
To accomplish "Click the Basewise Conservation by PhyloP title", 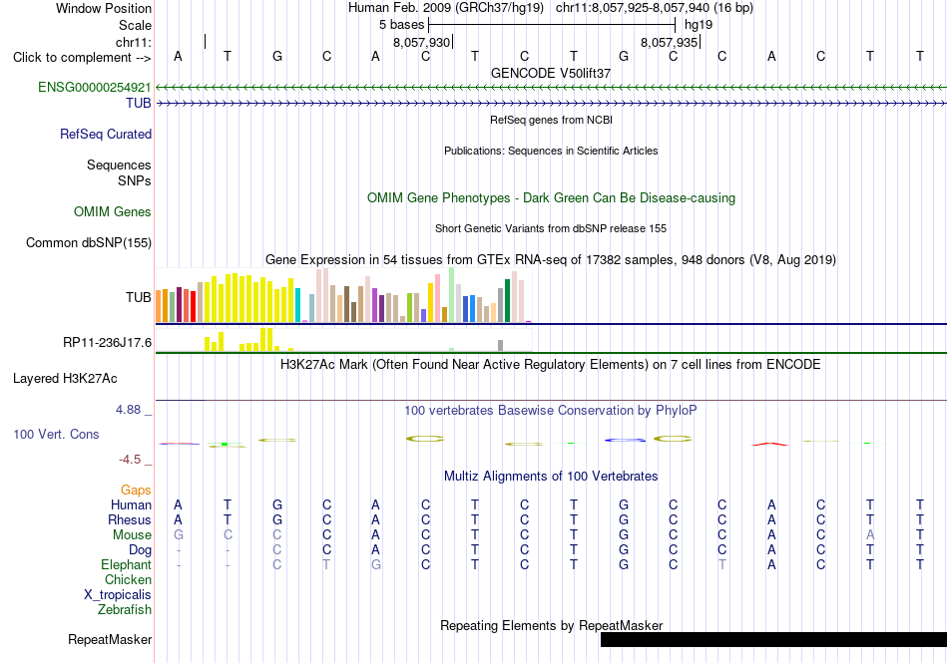I will (x=551, y=411).
